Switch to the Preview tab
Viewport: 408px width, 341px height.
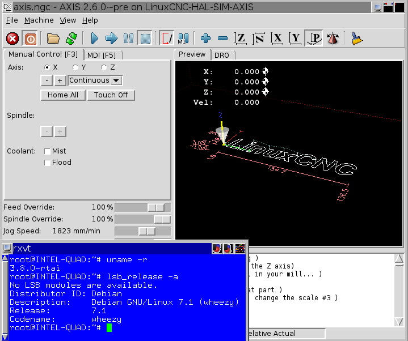point(192,54)
